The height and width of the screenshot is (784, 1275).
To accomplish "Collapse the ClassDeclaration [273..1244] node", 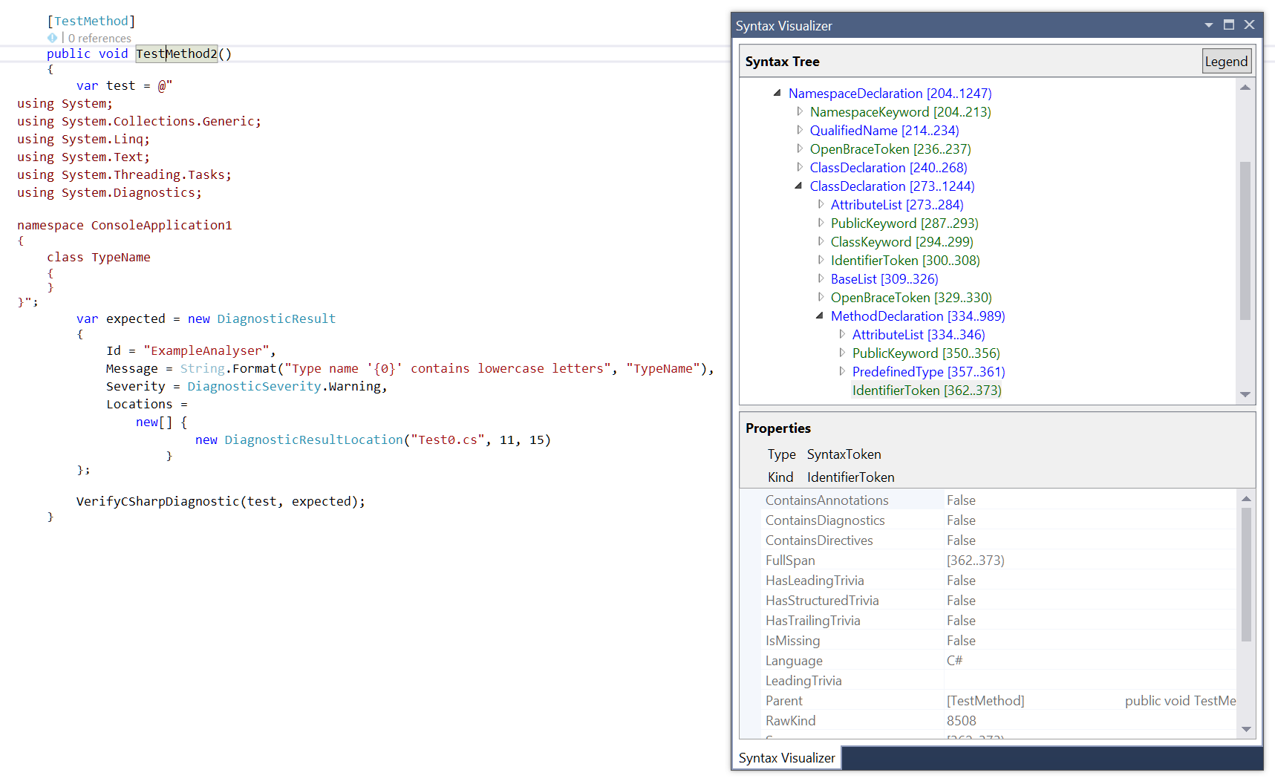I will pos(799,186).
